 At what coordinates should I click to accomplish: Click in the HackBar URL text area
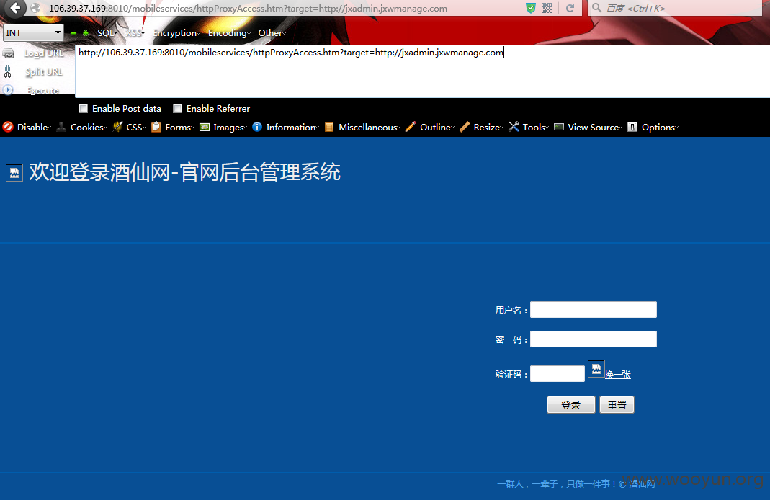pyautogui.click(x=422, y=72)
